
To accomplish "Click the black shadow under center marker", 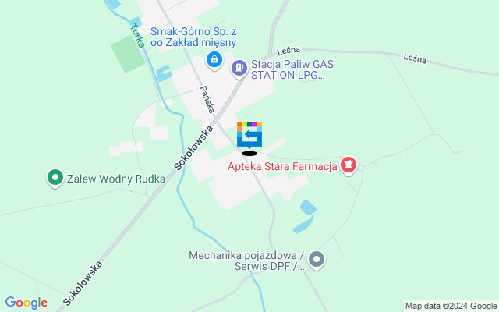I will [249, 154].
